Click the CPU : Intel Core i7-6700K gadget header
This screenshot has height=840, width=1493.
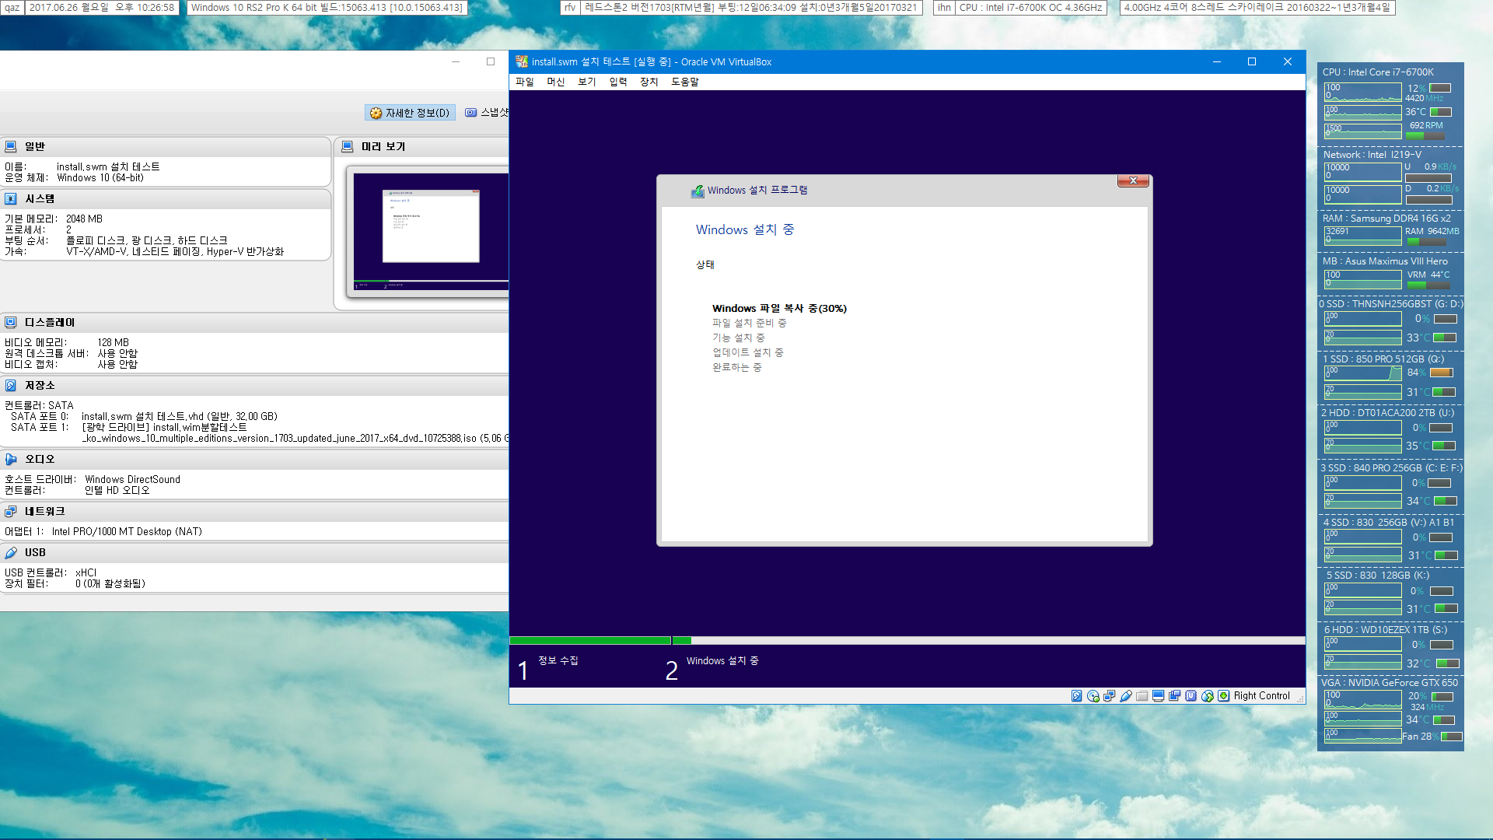(x=1378, y=72)
